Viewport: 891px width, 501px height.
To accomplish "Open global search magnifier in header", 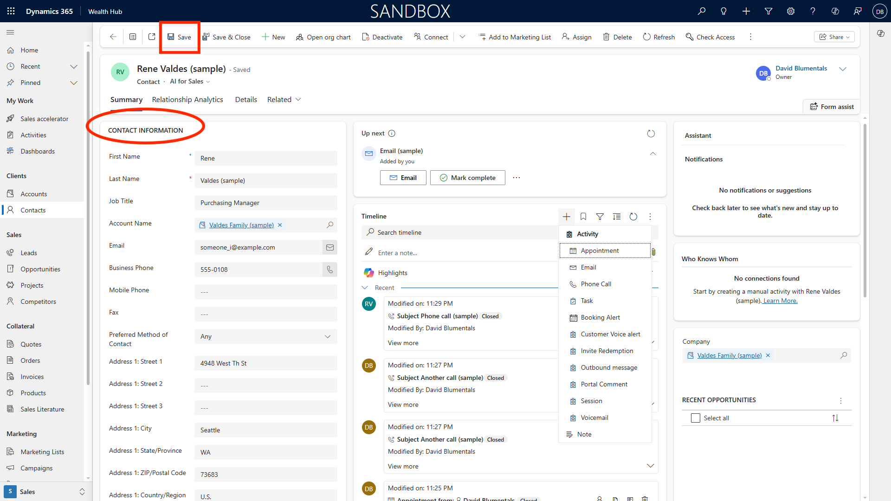I will pyautogui.click(x=702, y=11).
